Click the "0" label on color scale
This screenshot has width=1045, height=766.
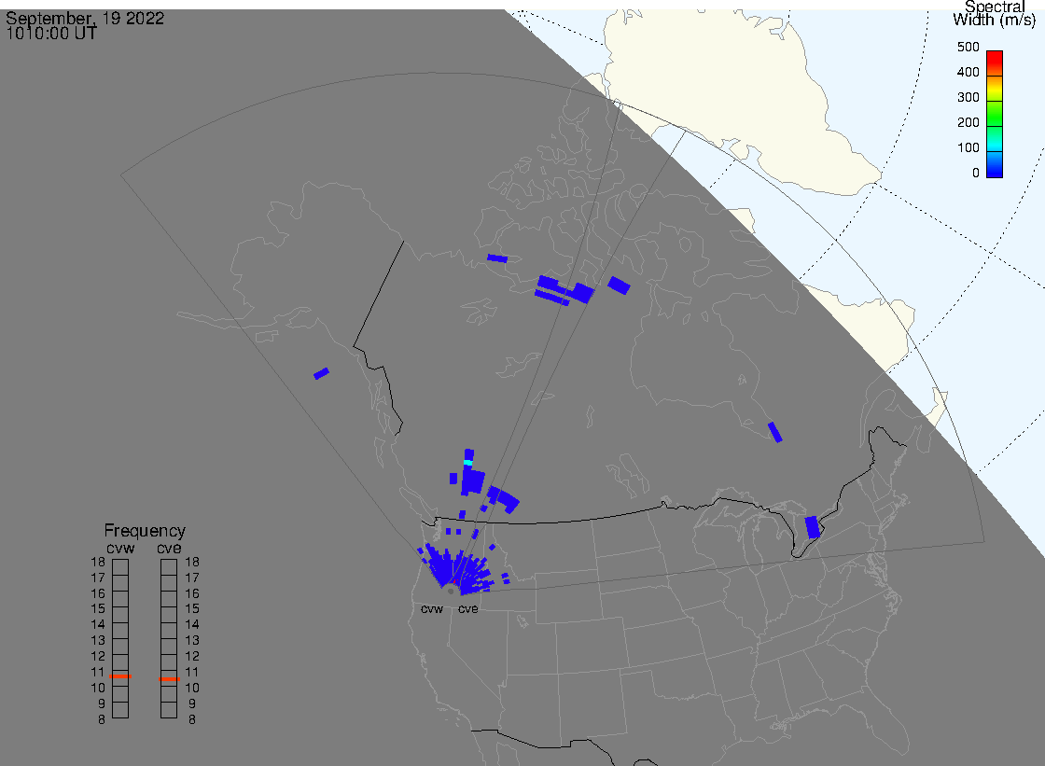[x=976, y=174]
